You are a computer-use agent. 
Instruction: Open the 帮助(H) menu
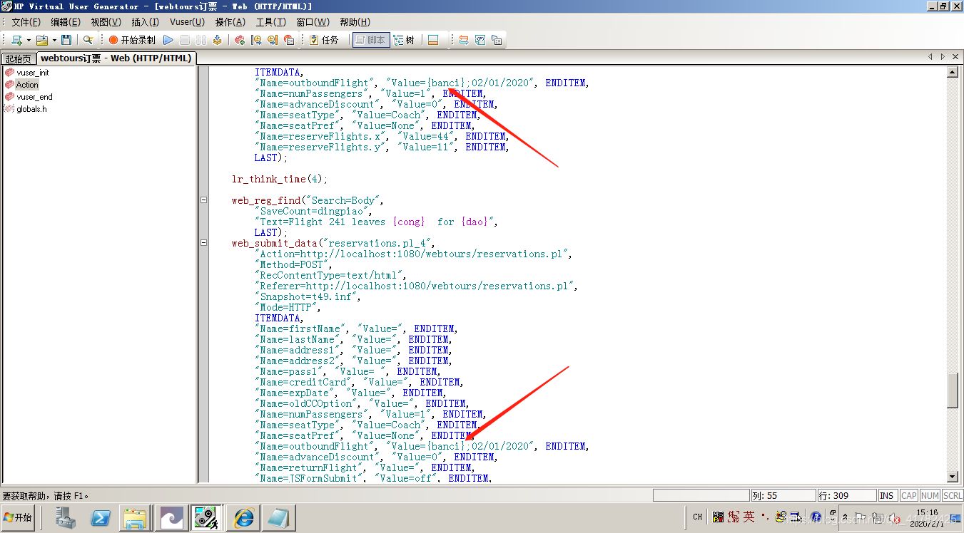(x=355, y=22)
